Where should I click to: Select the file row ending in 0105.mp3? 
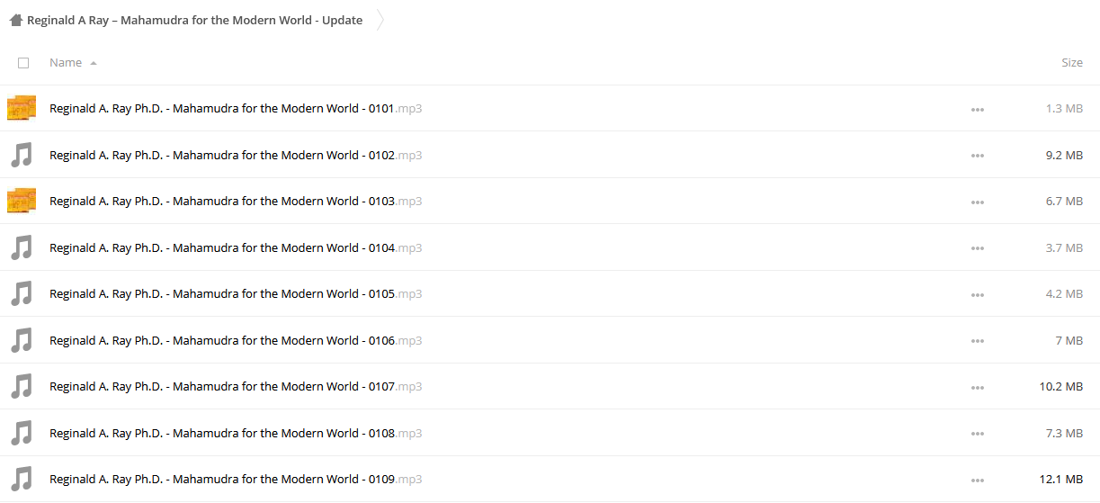pos(550,293)
